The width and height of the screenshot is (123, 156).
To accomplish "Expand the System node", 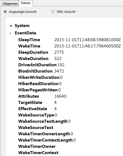I will tap(11, 26).
